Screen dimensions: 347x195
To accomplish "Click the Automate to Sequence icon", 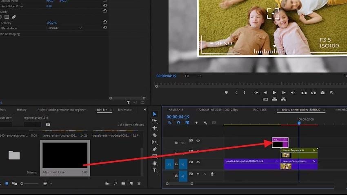I will tap(107, 184).
